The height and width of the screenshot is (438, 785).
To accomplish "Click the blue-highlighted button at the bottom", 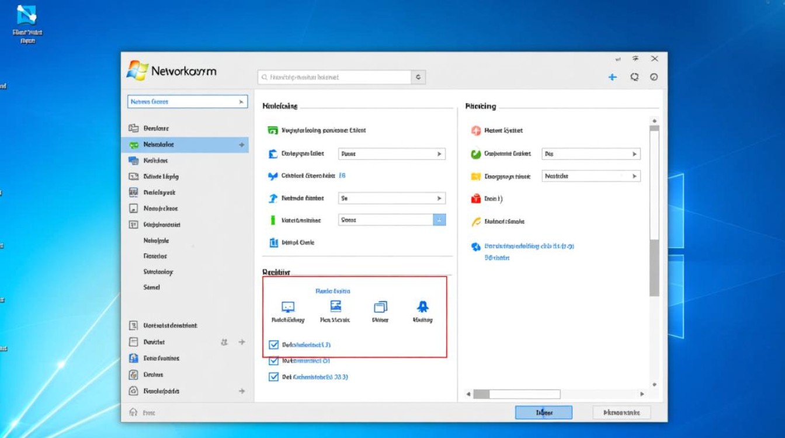I will (x=543, y=412).
